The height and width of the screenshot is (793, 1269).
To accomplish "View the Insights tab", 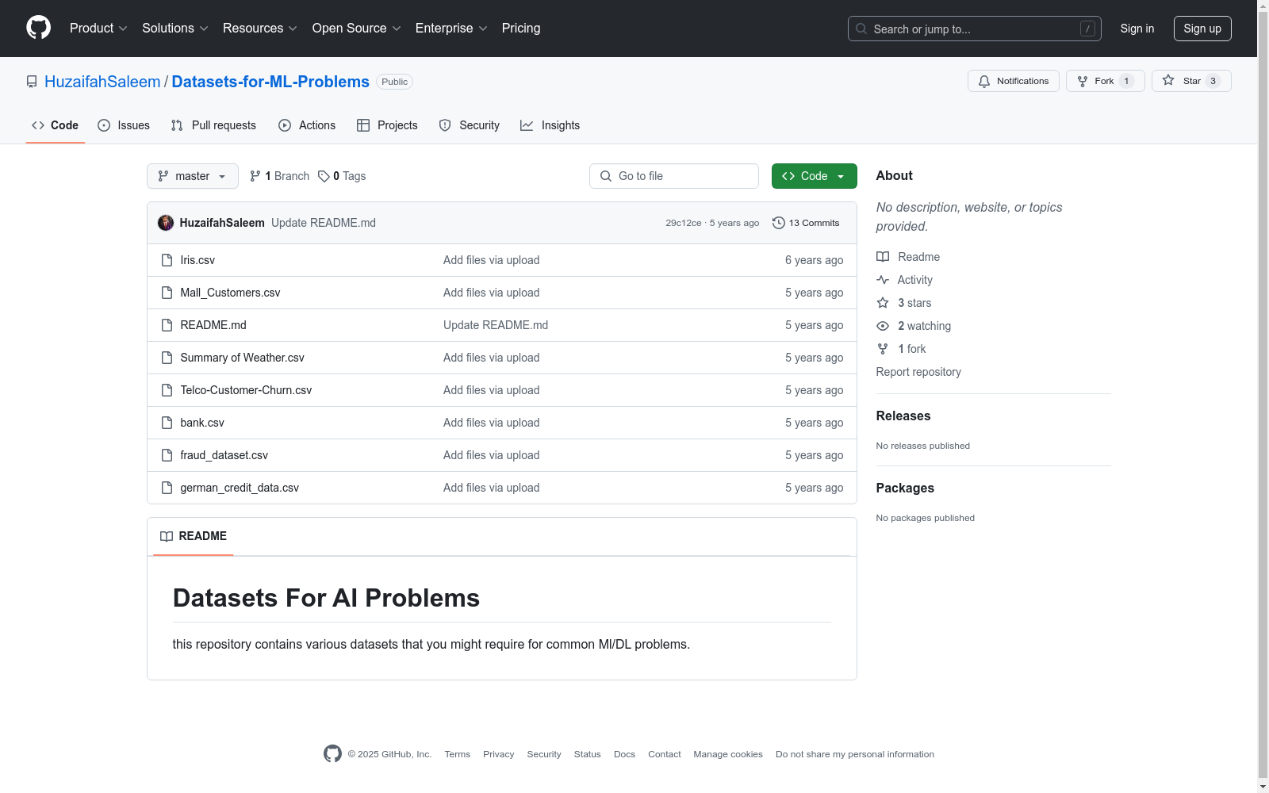I will click(550, 125).
